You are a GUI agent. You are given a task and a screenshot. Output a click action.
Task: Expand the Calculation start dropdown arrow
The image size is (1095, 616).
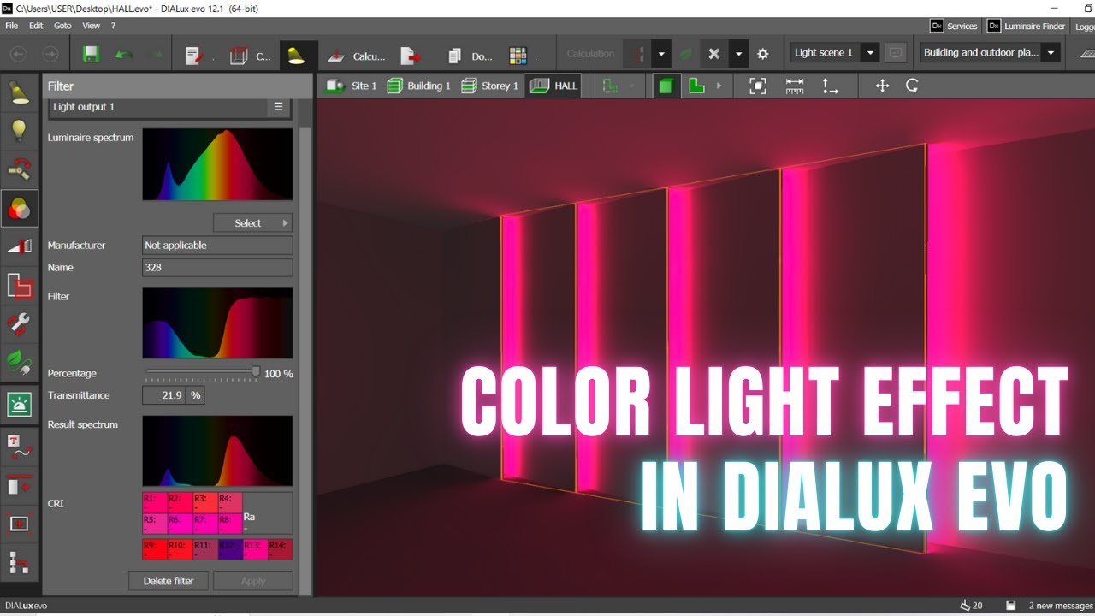661,54
